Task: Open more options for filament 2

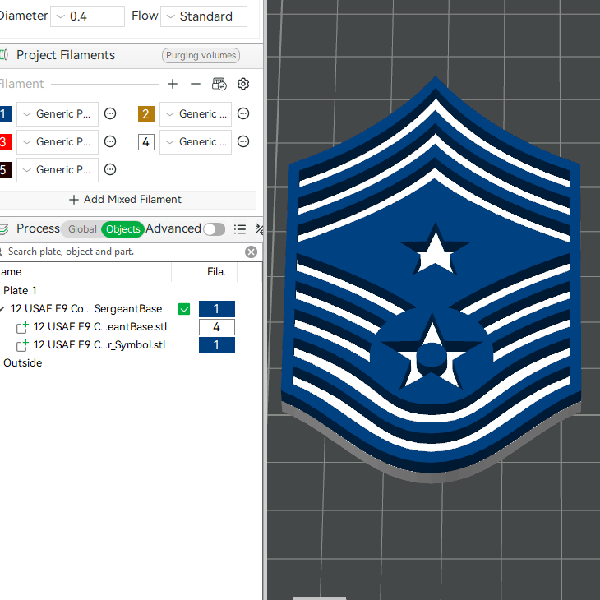Action: pyautogui.click(x=243, y=113)
